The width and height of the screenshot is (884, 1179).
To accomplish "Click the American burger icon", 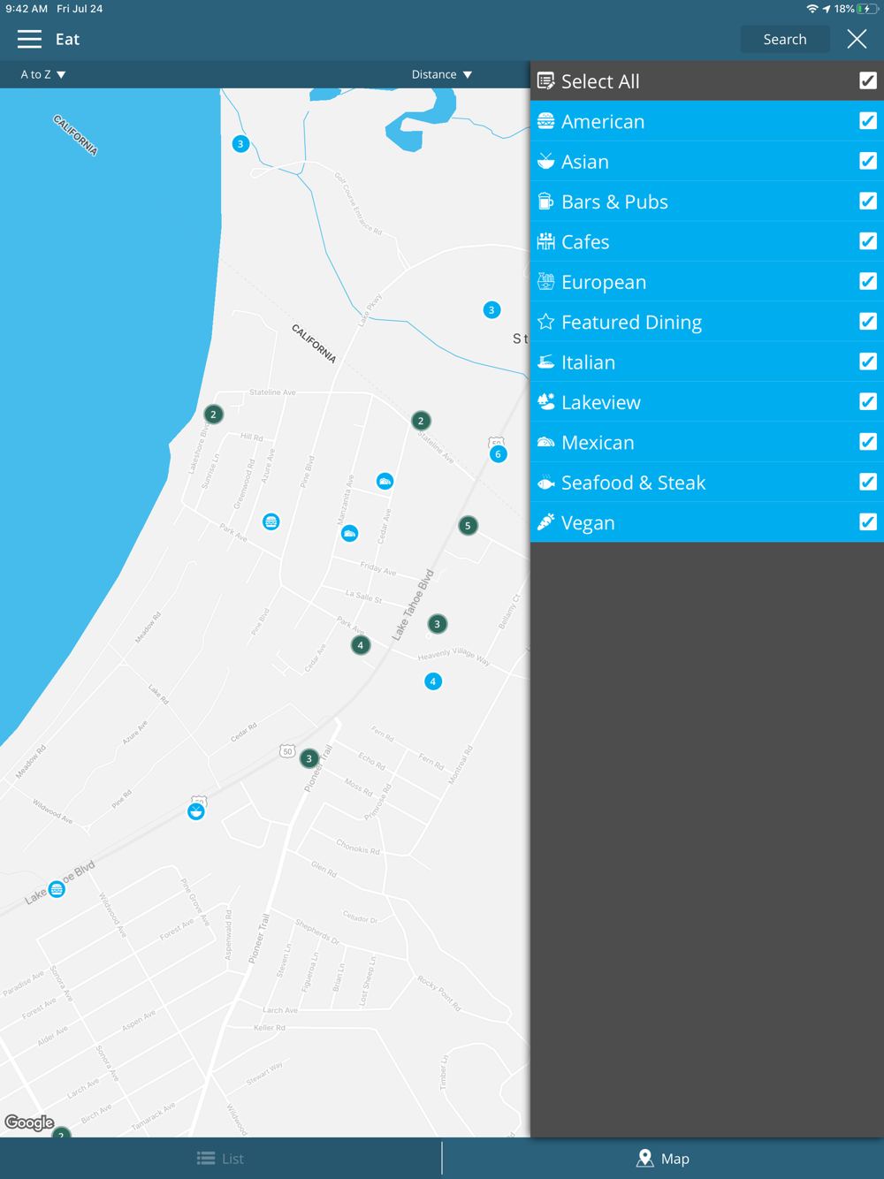I will point(546,121).
